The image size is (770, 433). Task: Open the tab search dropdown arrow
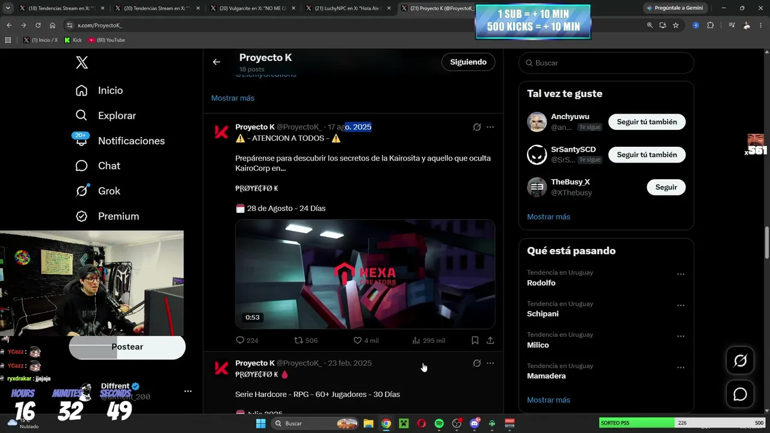click(8, 8)
